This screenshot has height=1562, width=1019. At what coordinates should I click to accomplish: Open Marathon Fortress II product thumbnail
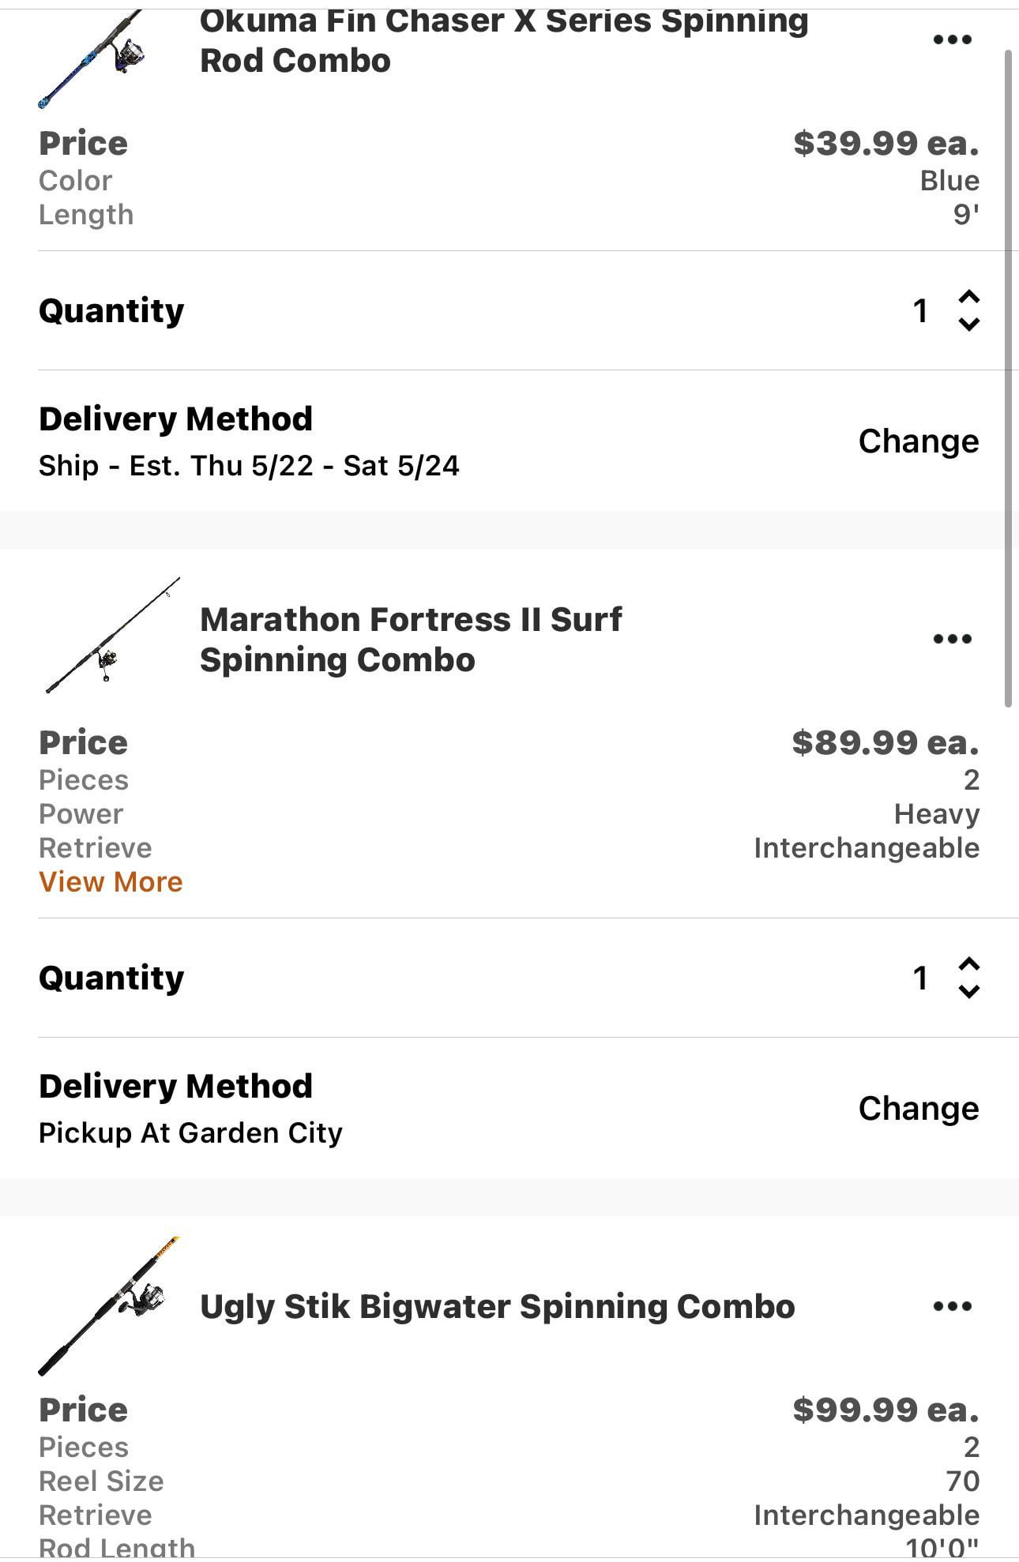tap(111, 636)
